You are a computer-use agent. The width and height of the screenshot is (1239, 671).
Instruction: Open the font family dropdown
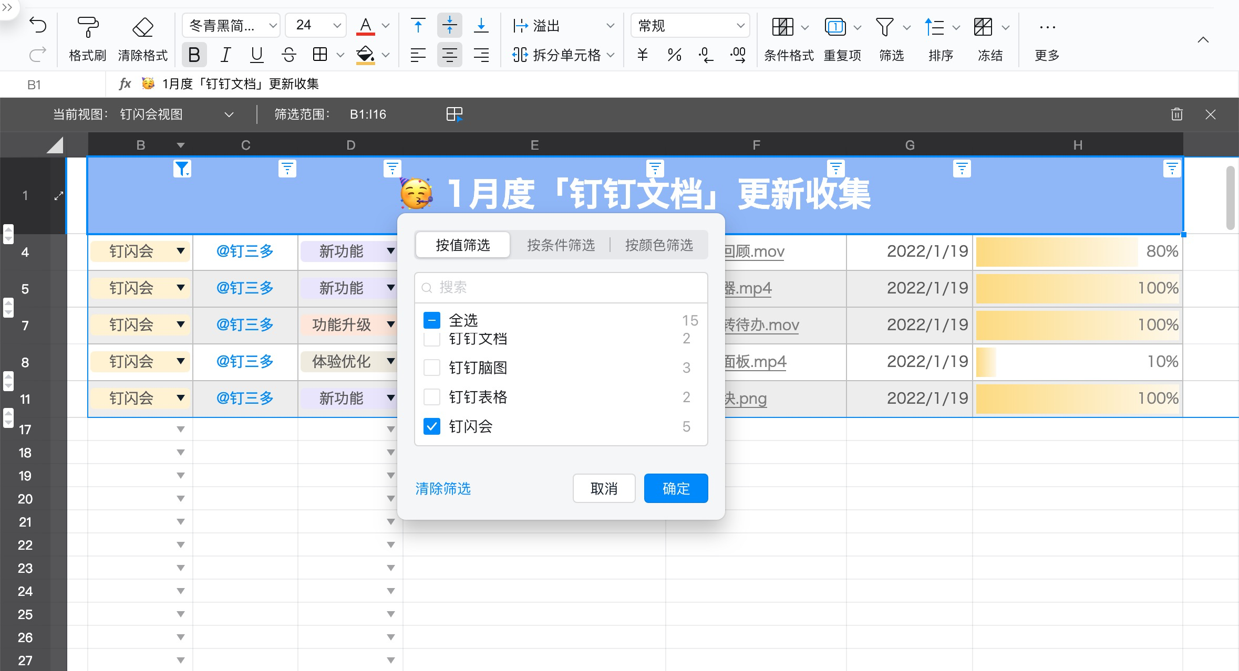[x=230, y=25]
